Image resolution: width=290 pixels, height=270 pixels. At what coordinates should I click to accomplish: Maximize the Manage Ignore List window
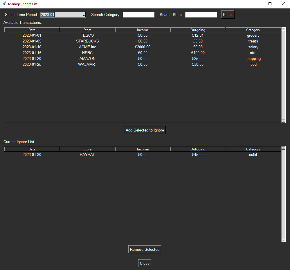(270, 4)
